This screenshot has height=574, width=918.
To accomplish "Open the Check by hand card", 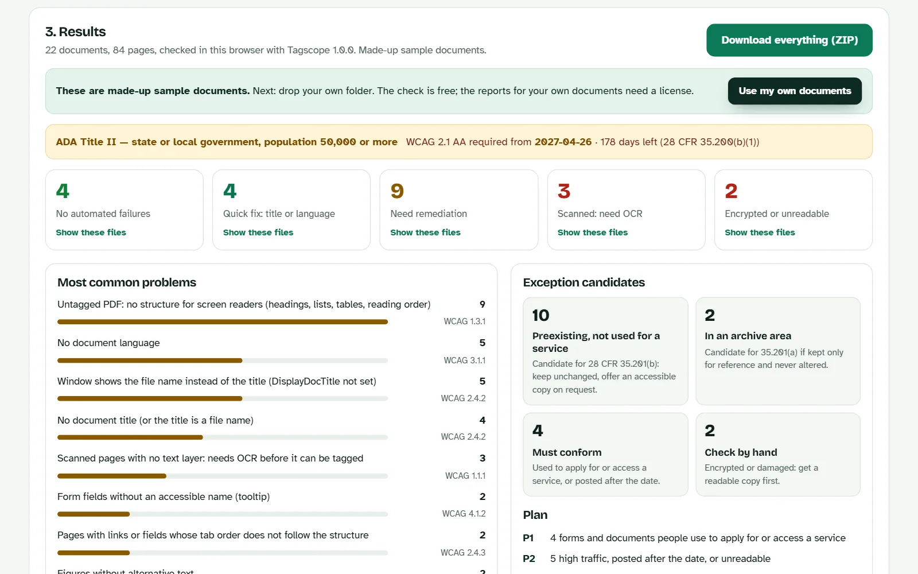I will (x=778, y=455).
